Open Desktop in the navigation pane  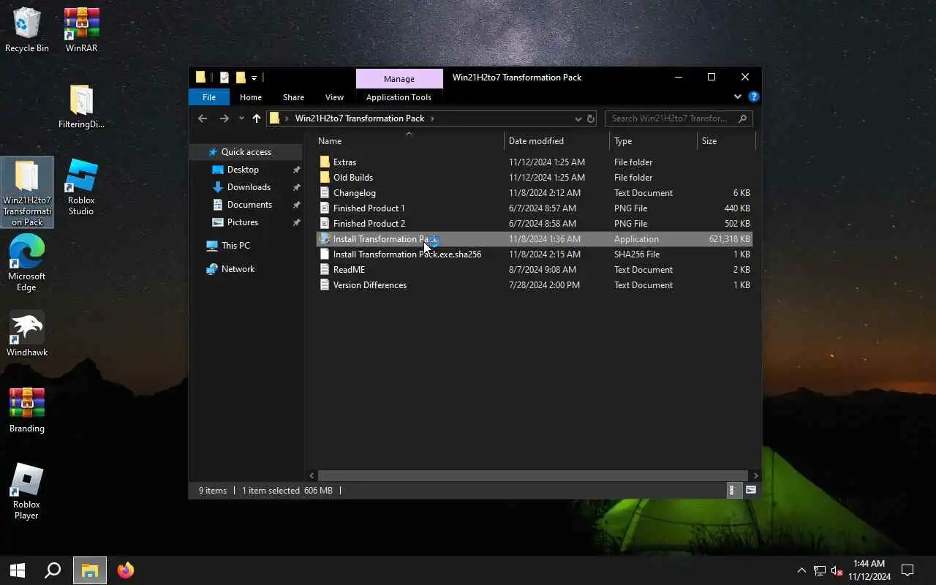click(243, 170)
